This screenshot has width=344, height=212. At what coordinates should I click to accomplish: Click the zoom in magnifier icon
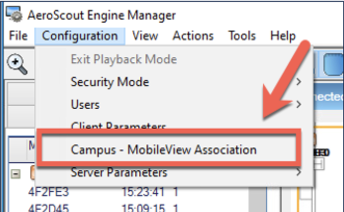[16, 64]
